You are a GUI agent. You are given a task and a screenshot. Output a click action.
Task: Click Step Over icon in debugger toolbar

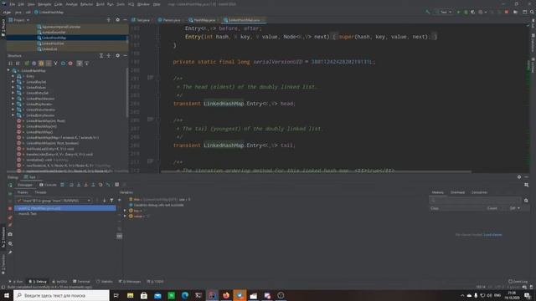coord(71,185)
